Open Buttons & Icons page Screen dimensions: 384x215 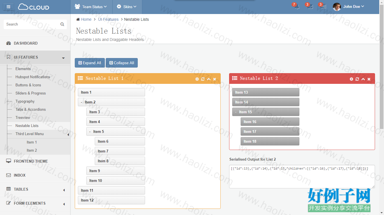click(28, 85)
